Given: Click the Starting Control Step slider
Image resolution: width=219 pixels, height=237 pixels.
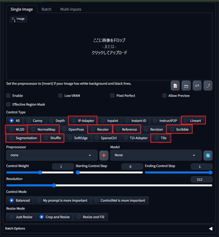Looking at the screenshot, I should tap(109, 172).
